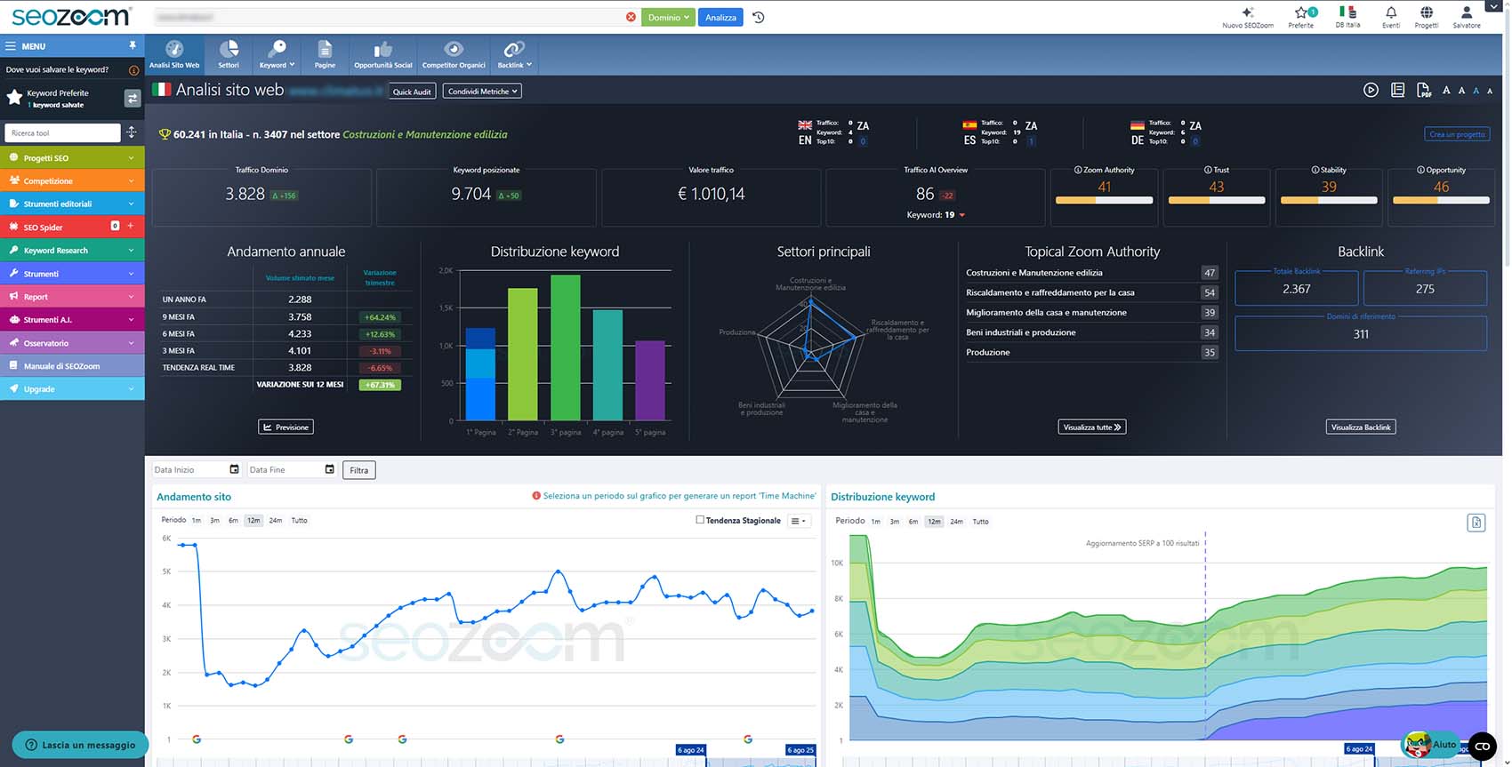Open Andamento sito chart options menu
Screen dimensions: 1512x767
tap(799, 521)
